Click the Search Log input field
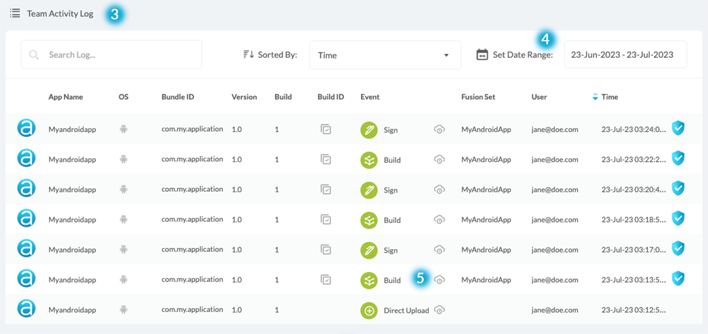Viewport: 708px width, 334px height. pyautogui.click(x=112, y=55)
